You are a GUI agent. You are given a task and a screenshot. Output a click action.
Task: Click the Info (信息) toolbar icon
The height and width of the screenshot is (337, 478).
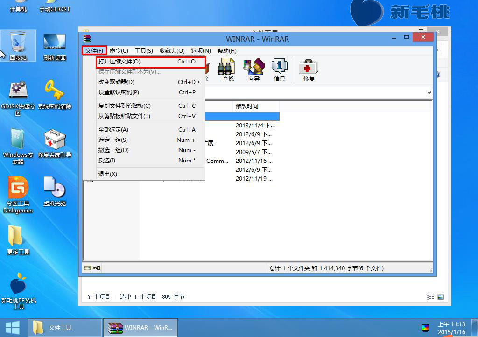(x=279, y=70)
